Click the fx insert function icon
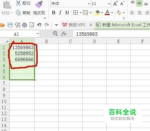 tap(64, 34)
